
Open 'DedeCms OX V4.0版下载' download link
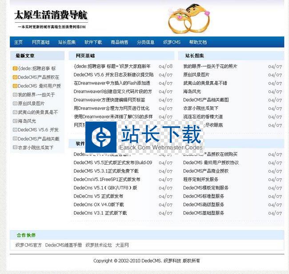(x=99, y=205)
